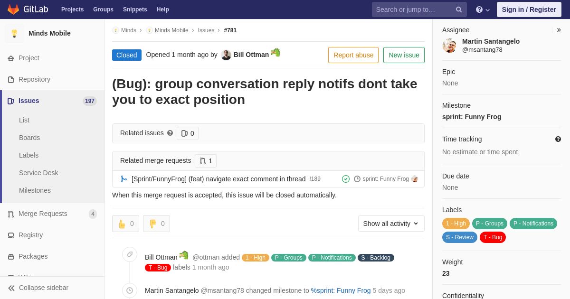Click clock icon in activity timeline

(130, 290)
